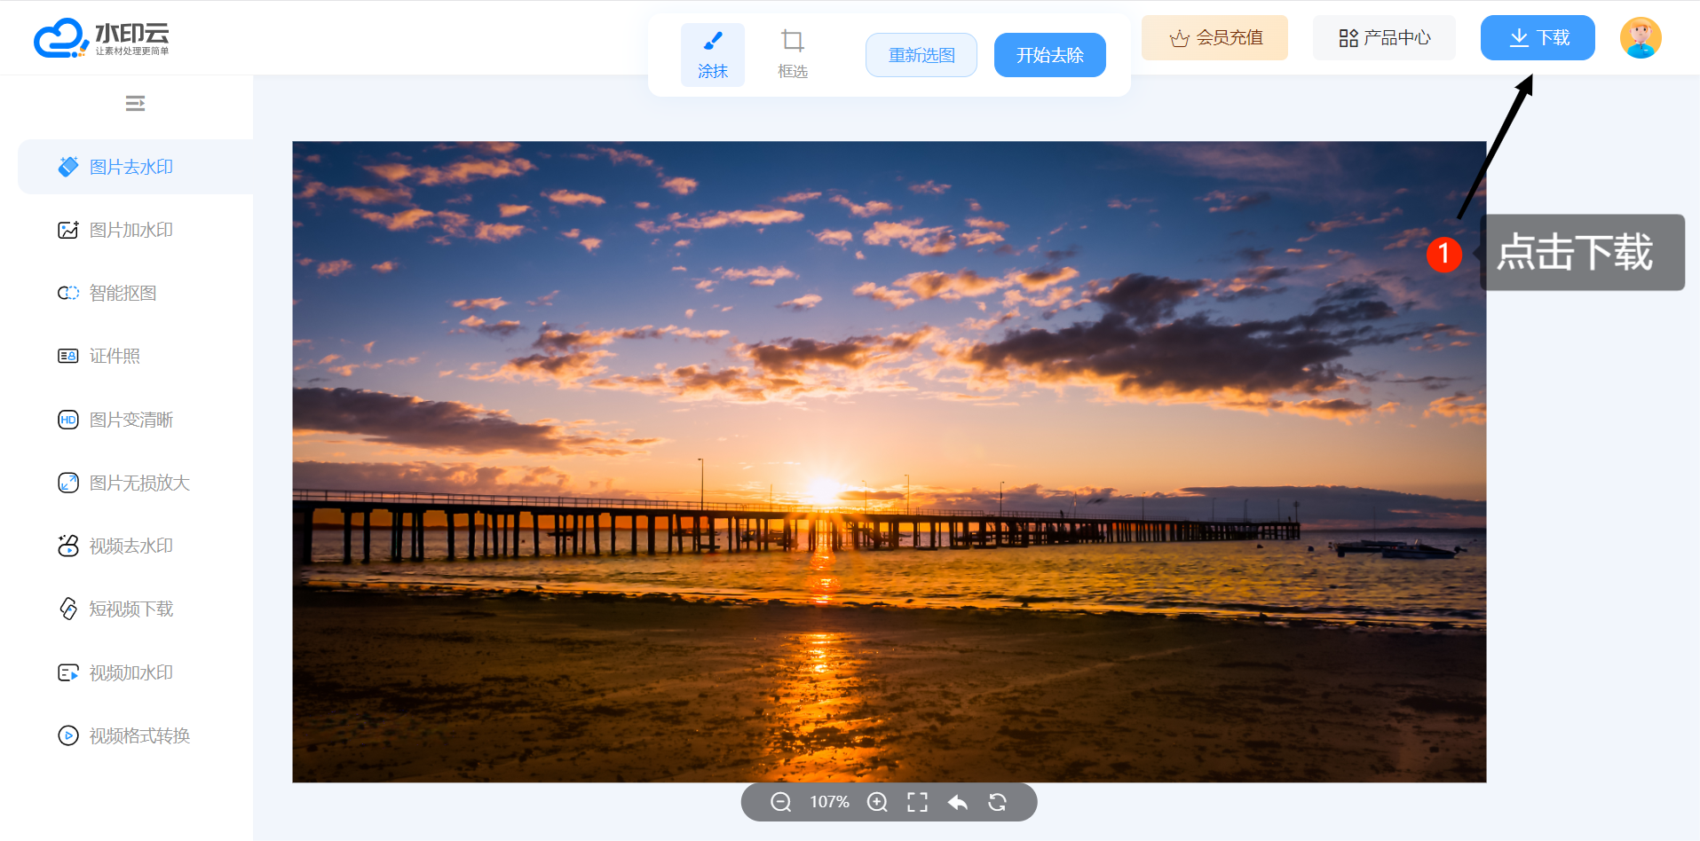Switch to 视频去水印 sidebar item
Viewport: 1700px width, 841px height.
coord(130,546)
